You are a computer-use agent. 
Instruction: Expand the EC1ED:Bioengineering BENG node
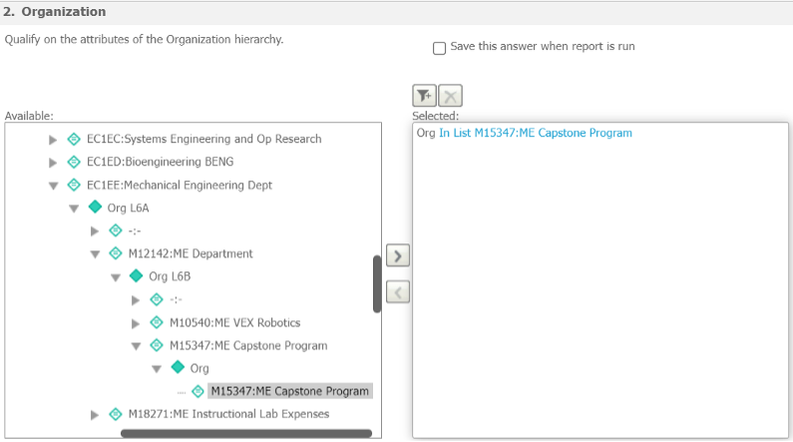click(x=53, y=163)
